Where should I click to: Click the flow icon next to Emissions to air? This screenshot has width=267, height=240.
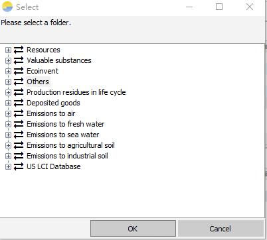pyautogui.click(x=19, y=113)
